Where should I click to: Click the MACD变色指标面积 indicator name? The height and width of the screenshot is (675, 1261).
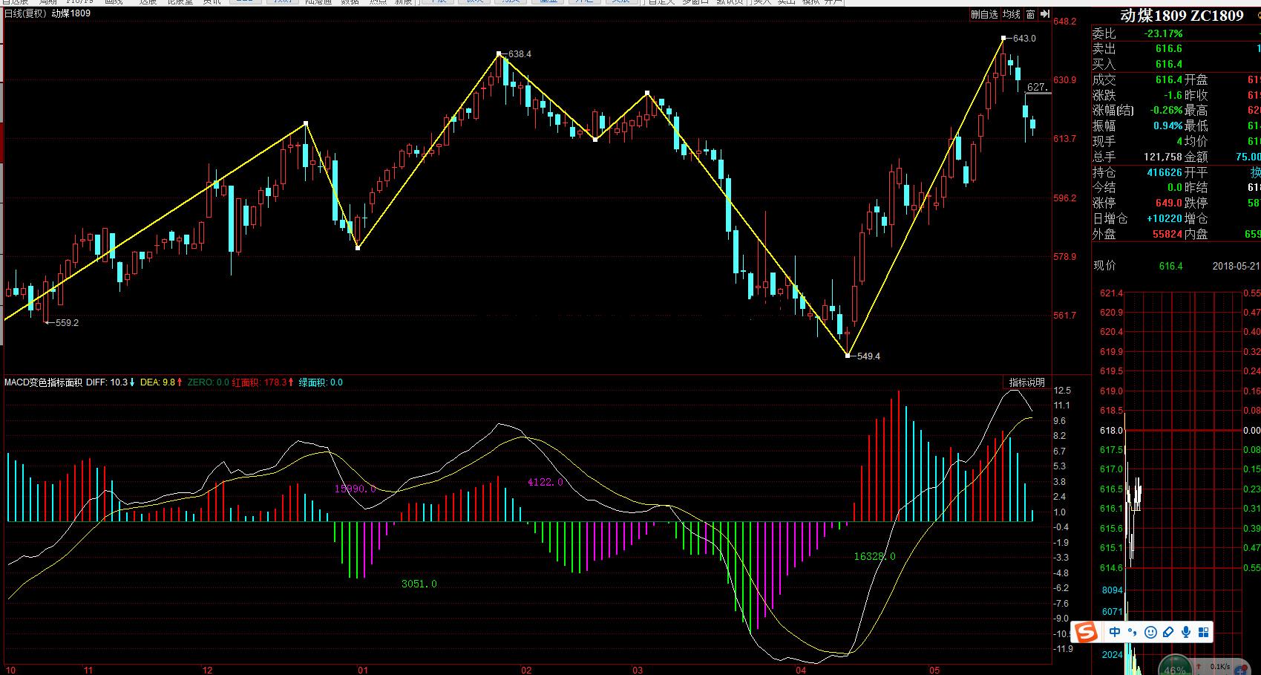[43, 382]
